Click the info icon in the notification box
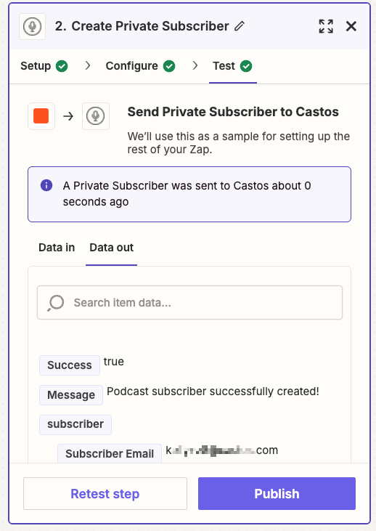The image size is (376, 531). pos(46,185)
